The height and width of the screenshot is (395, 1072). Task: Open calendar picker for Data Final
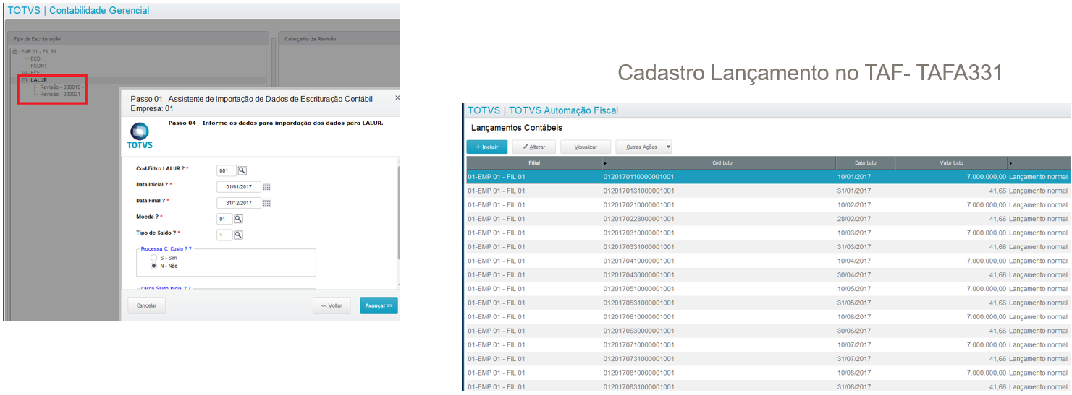266,203
